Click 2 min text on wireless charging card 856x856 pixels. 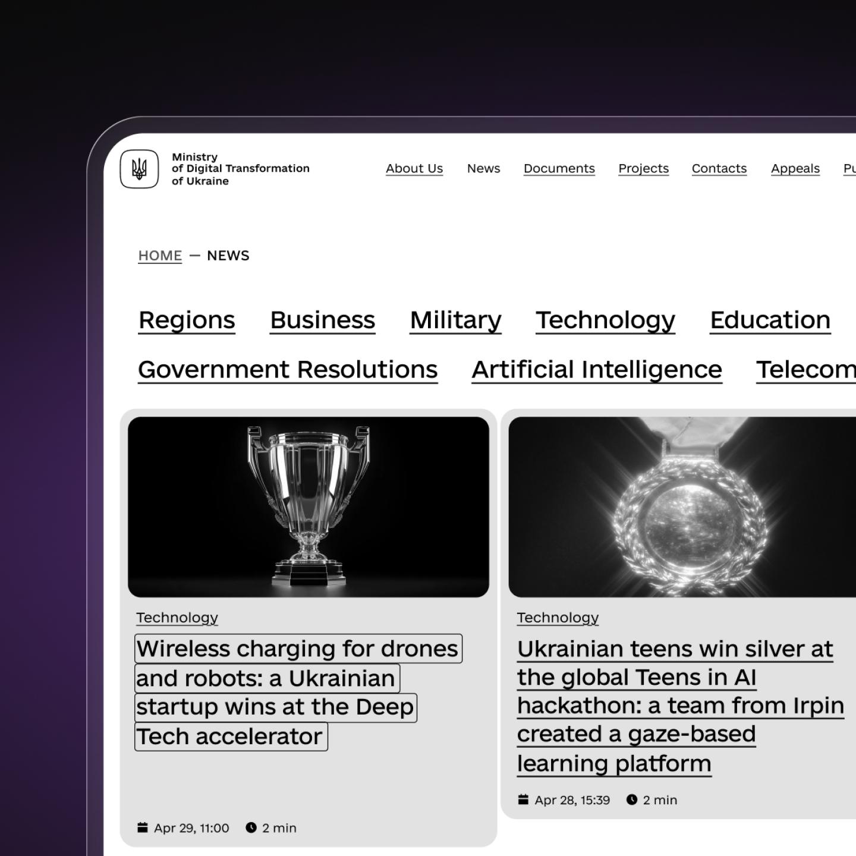(279, 828)
